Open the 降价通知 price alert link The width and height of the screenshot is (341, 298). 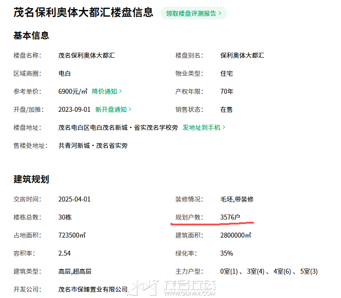click(x=107, y=92)
